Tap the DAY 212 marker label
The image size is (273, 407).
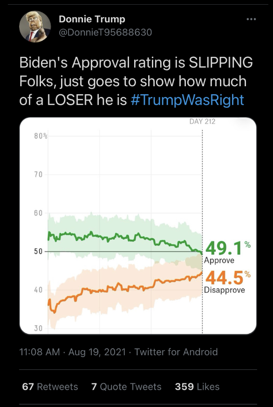pyautogui.click(x=202, y=122)
